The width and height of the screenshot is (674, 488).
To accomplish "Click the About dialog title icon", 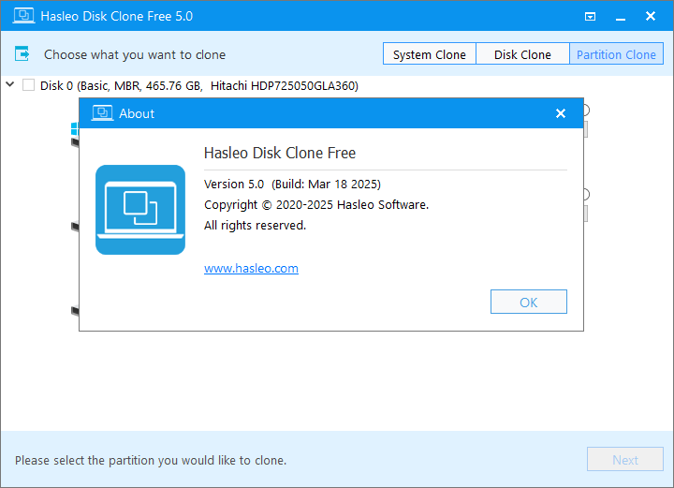I will coord(102,113).
